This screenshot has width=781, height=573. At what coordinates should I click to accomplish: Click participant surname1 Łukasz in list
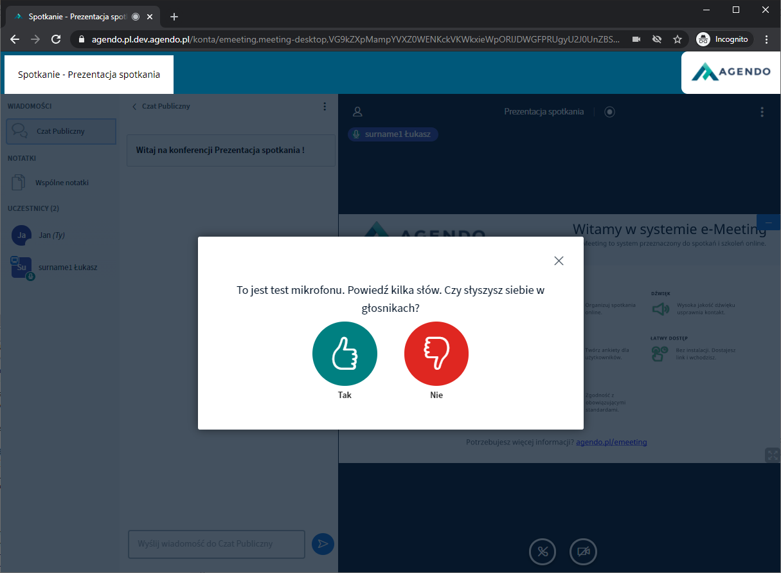(67, 267)
